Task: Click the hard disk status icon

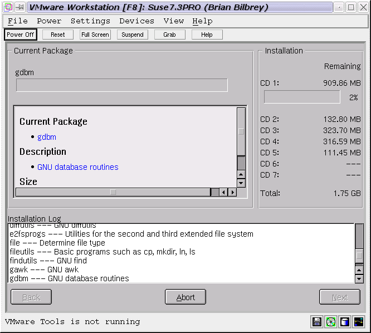Action: tap(345, 322)
